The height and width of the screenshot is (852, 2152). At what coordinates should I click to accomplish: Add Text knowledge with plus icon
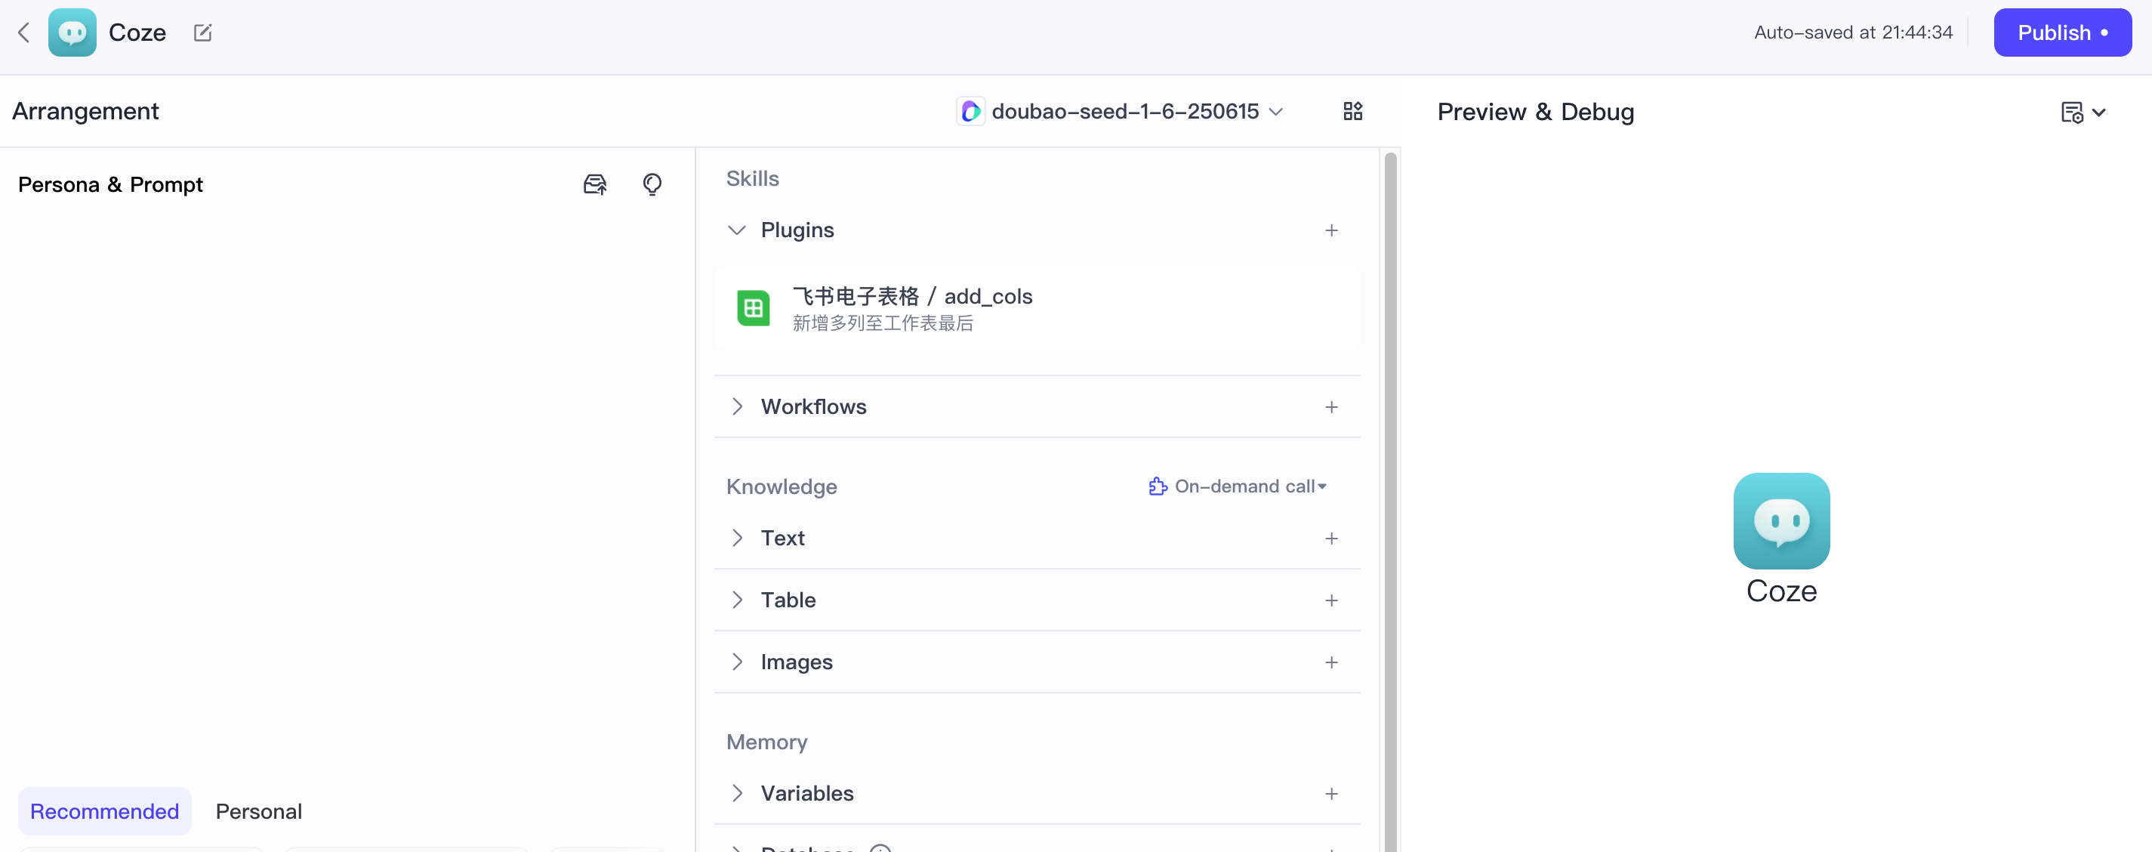(1330, 539)
